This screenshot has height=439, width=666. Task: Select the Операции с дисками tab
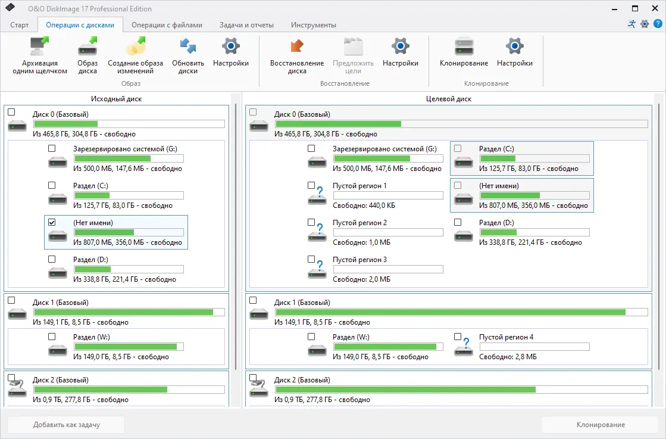[80, 25]
